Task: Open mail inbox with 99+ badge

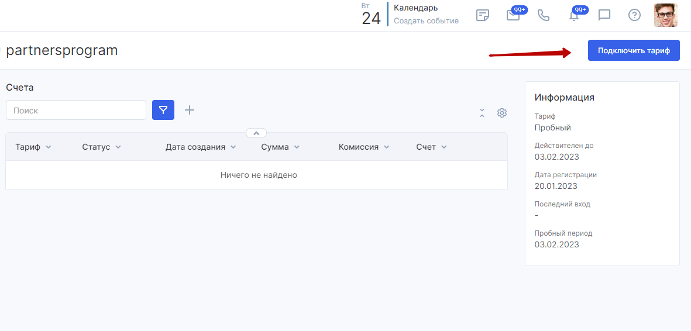Action: [514, 15]
